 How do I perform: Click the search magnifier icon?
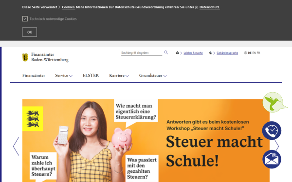(x=166, y=52)
